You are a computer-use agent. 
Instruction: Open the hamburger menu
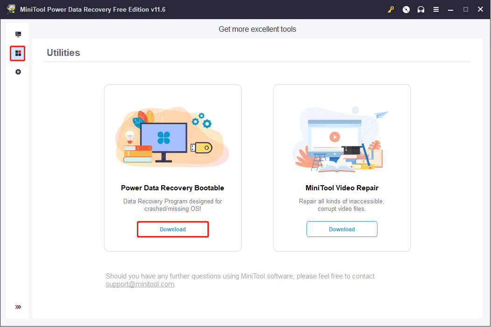coord(436,9)
